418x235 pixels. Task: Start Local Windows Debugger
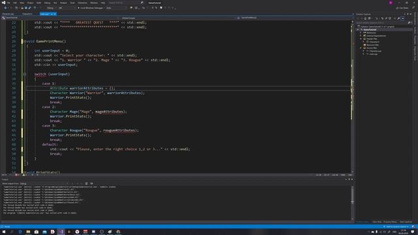pos(90,8)
